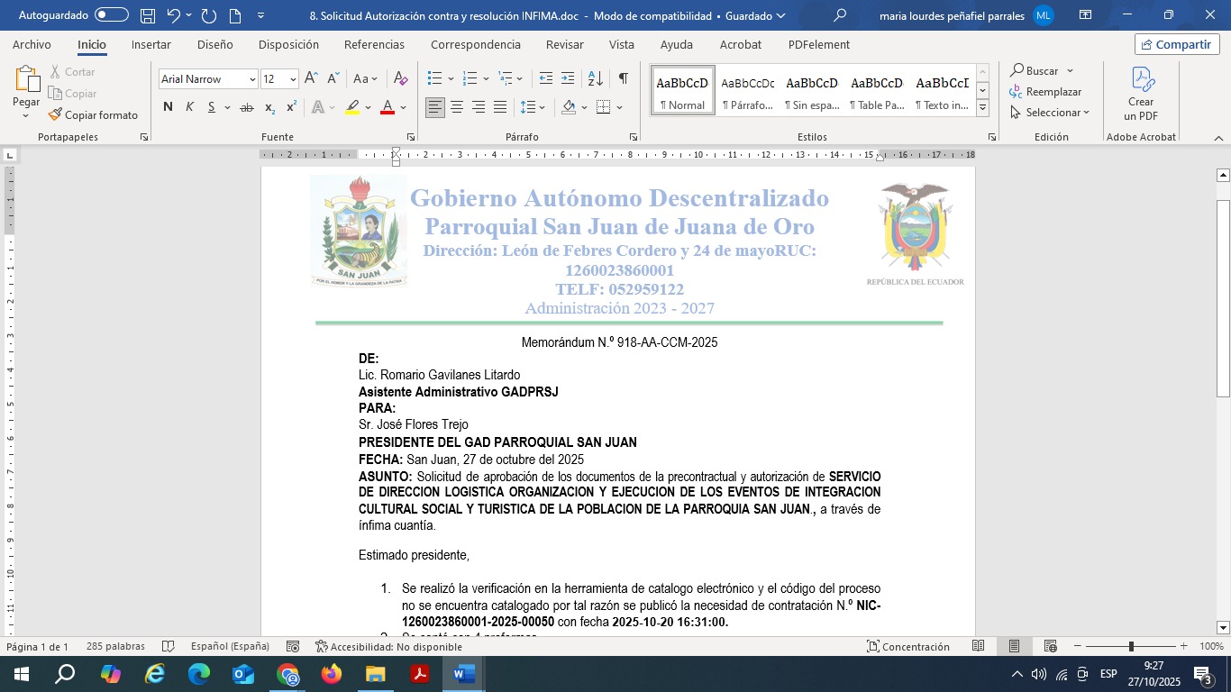Clear all formatting with eraser icon

tap(401, 79)
